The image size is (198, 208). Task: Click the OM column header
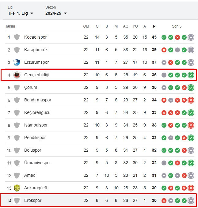pos(86,26)
